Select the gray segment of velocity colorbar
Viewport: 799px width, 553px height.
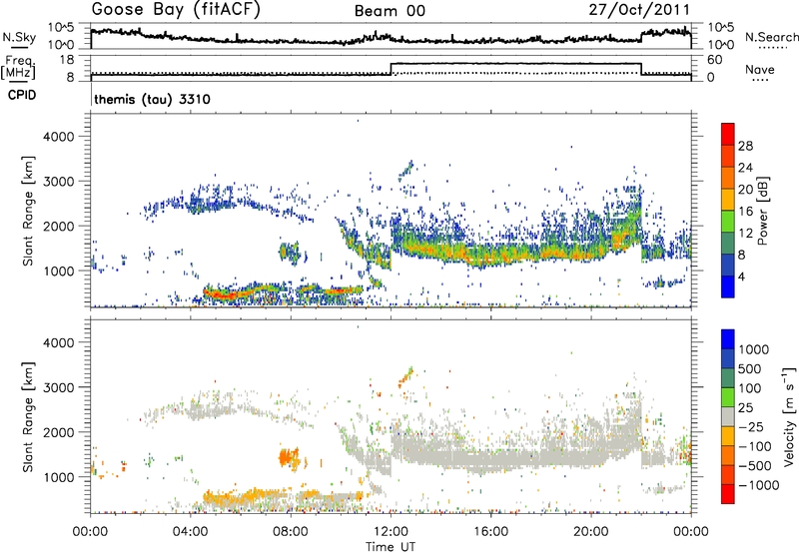[x=728, y=417]
